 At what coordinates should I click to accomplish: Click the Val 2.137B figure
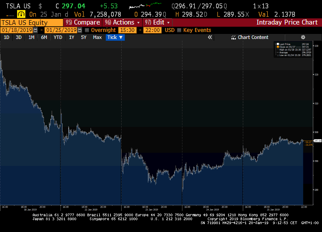click(x=277, y=14)
